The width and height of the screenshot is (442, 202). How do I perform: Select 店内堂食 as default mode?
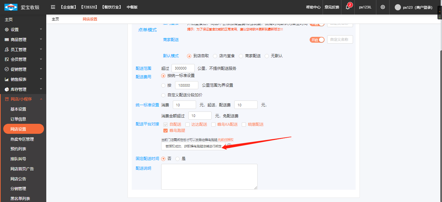click(215, 56)
